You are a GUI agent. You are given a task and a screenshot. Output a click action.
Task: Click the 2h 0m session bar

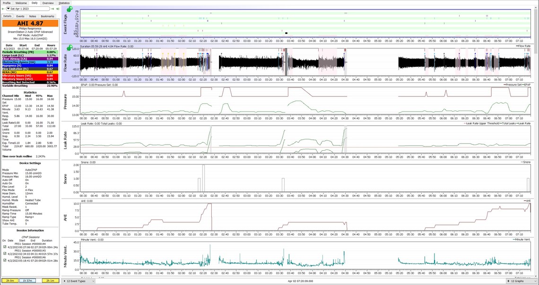[x=9, y=281]
